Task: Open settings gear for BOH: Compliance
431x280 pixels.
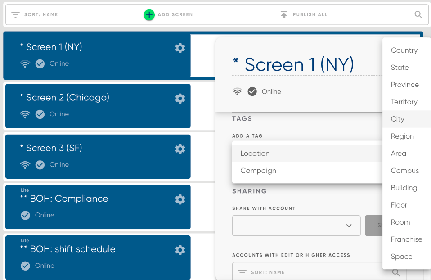Action: pos(180,200)
